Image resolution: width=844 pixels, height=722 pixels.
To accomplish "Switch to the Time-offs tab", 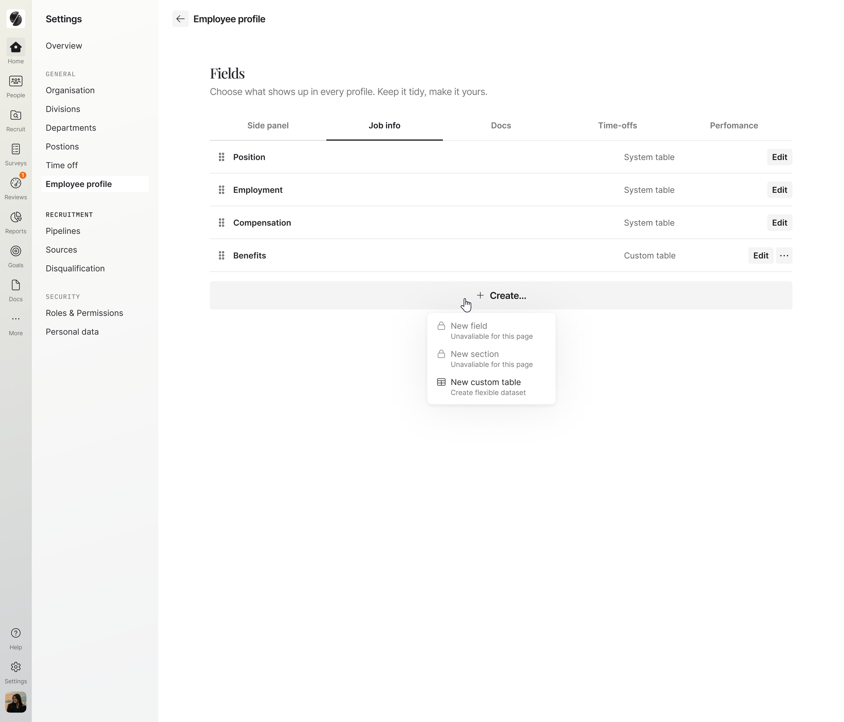I will tap(618, 125).
